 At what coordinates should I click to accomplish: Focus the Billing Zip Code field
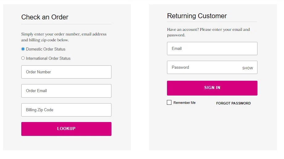coord(66,110)
